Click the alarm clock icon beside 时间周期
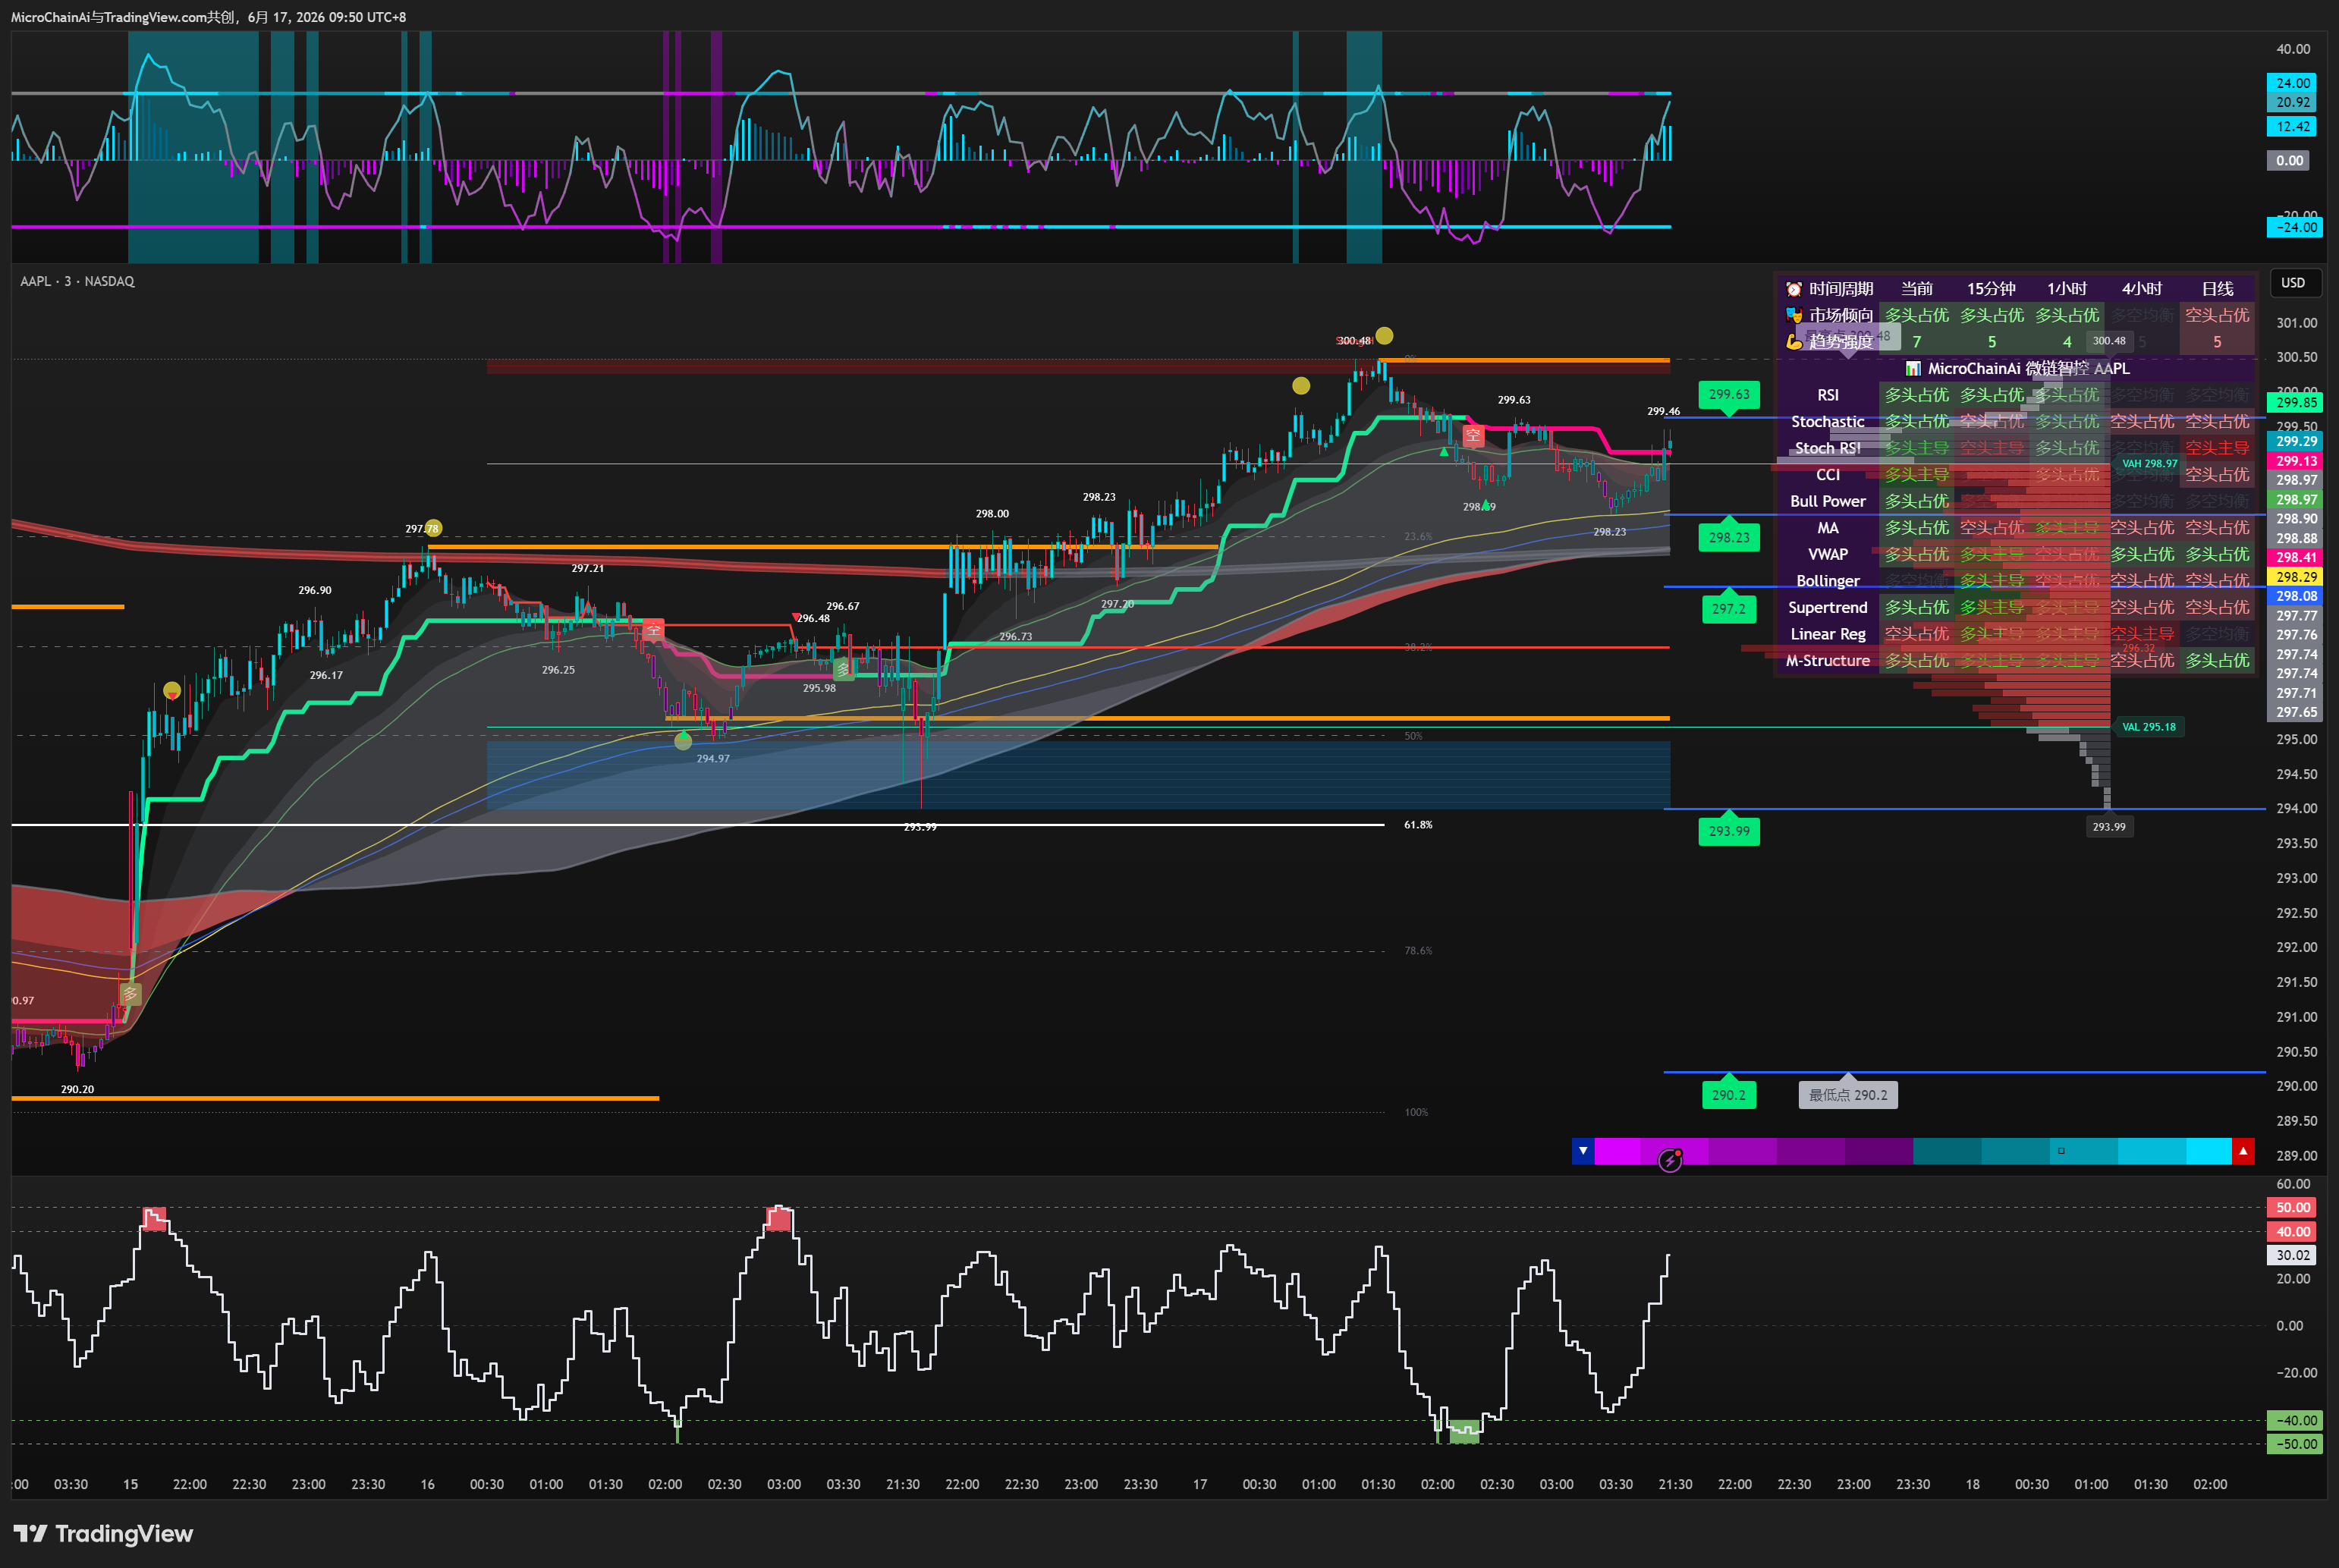 (1794, 289)
